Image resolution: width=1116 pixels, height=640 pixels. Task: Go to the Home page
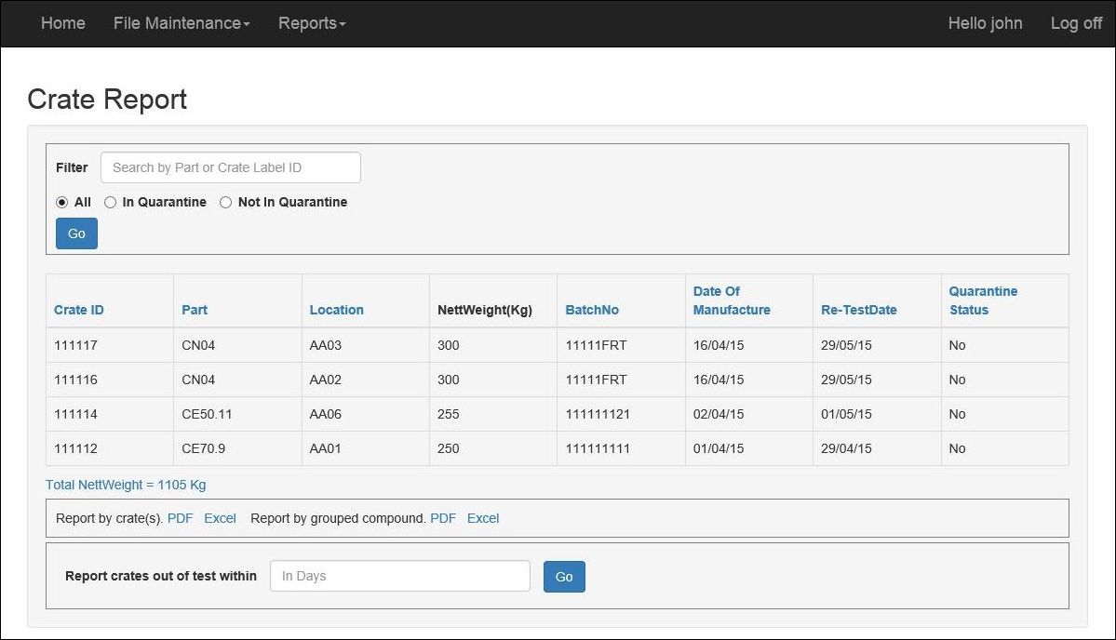click(62, 23)
